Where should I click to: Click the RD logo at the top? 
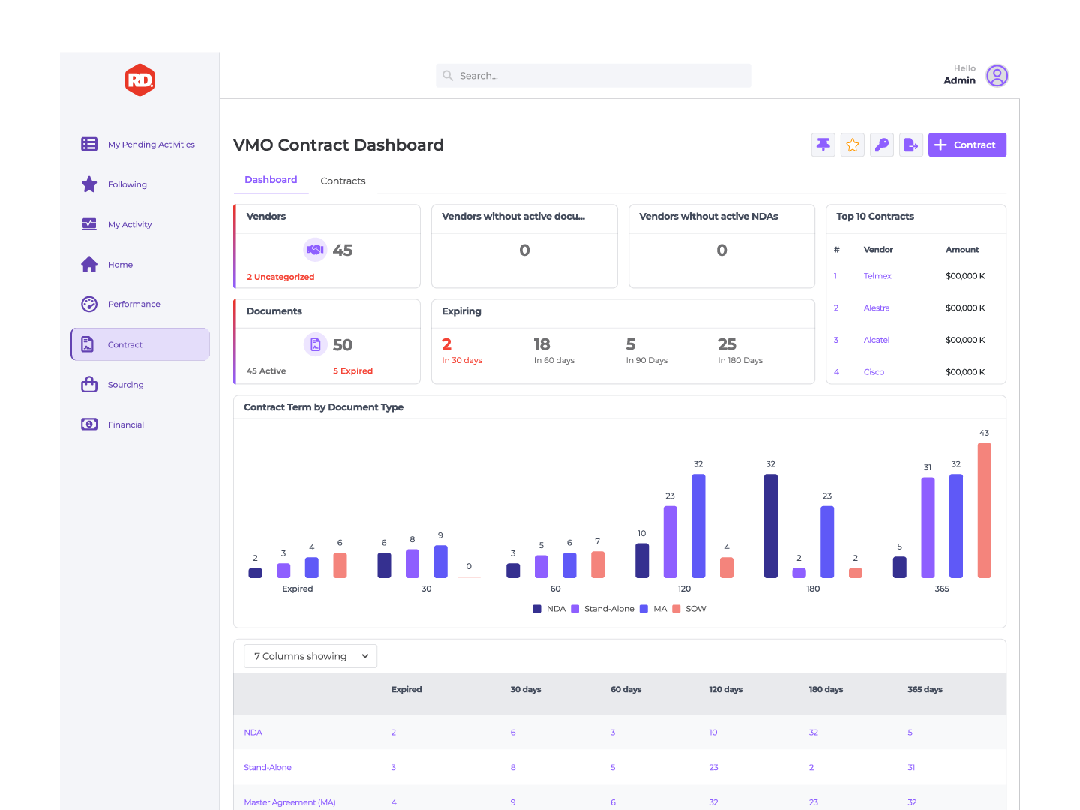(139, 79)
